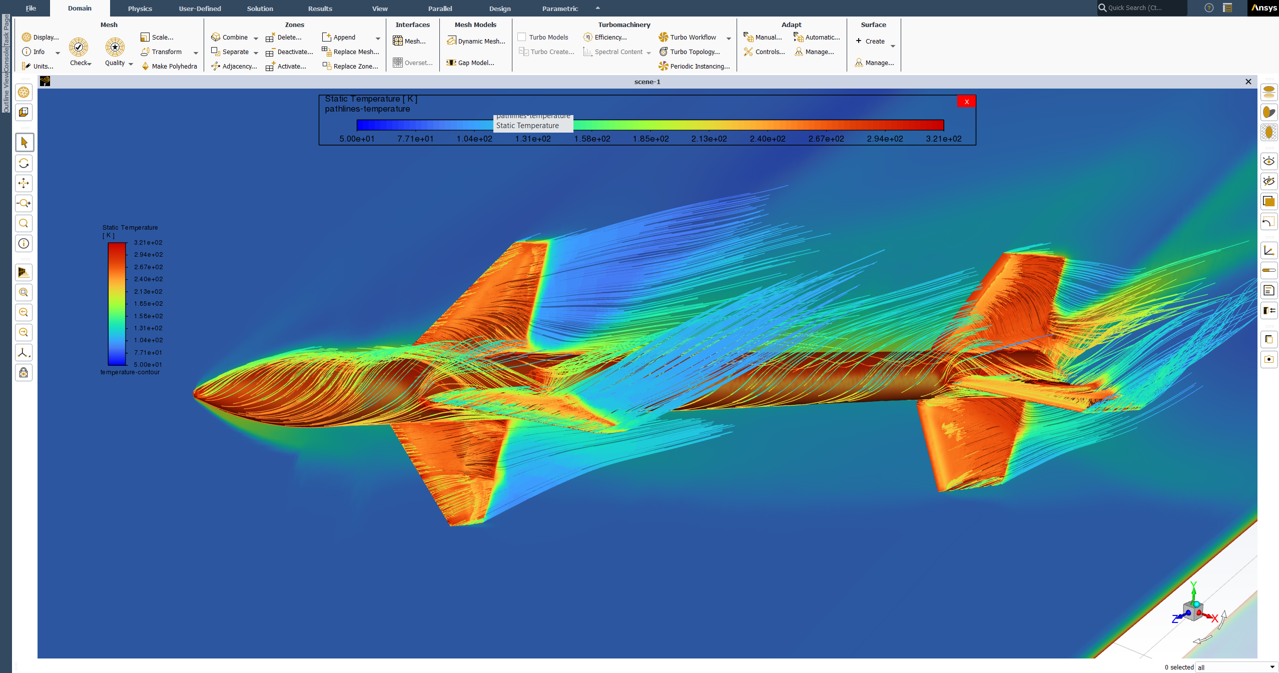Click Activate zones
The width and height of the screenshot is (1279, 673).
click(286, 66)
